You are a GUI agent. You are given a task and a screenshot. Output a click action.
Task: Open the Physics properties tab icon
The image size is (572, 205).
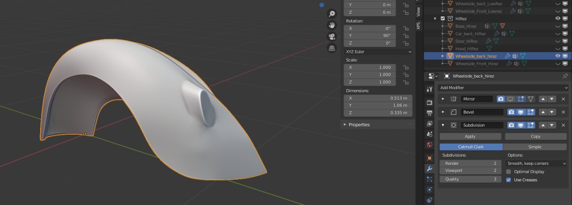click(x=429, y=190)
